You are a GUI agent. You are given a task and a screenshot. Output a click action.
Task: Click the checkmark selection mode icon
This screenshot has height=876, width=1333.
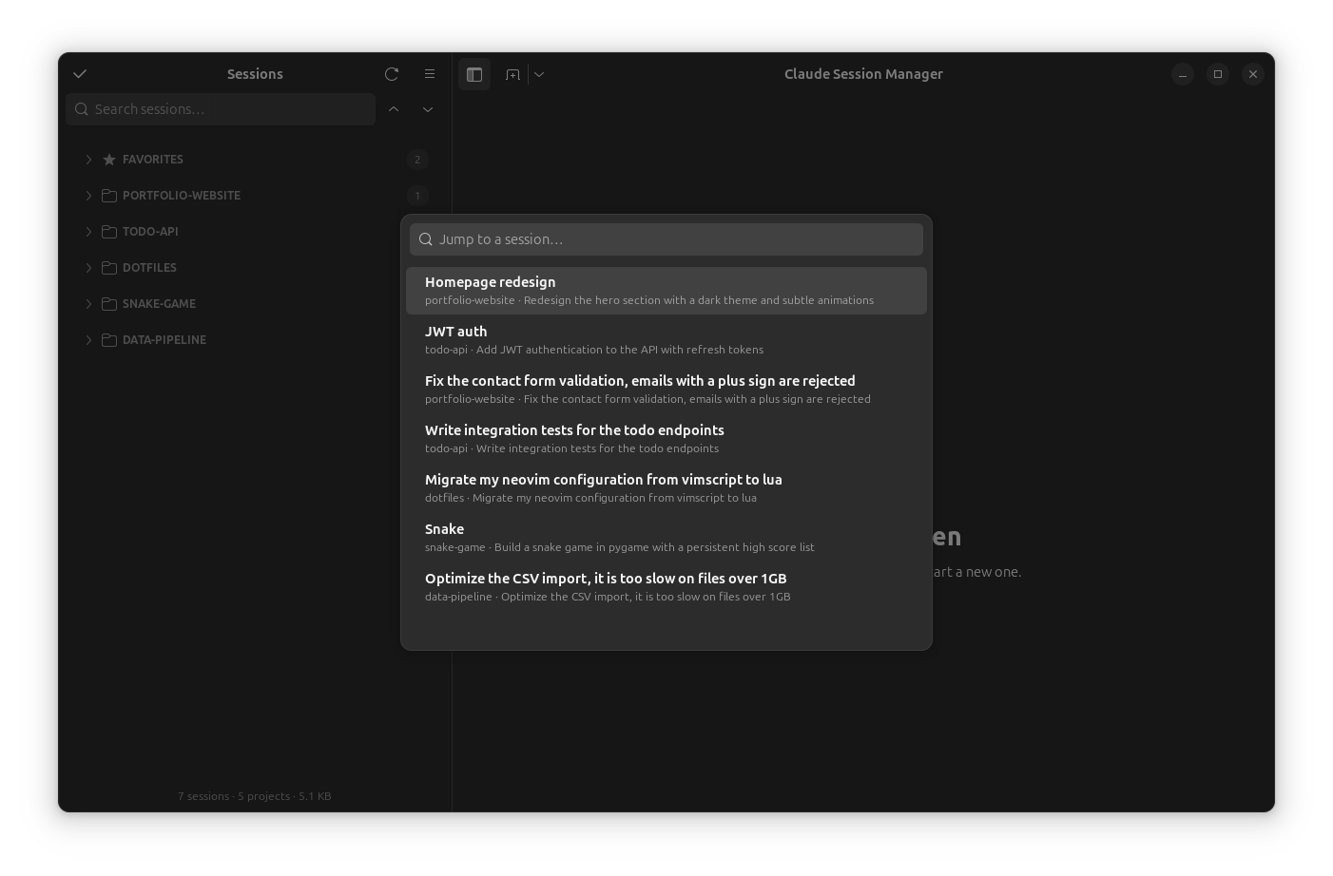pos(80,74)
